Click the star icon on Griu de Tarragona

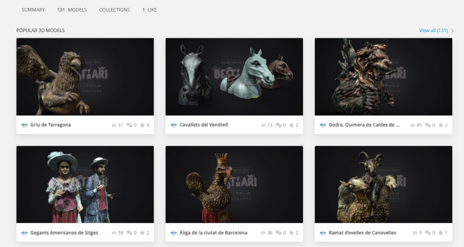[141, 125]
